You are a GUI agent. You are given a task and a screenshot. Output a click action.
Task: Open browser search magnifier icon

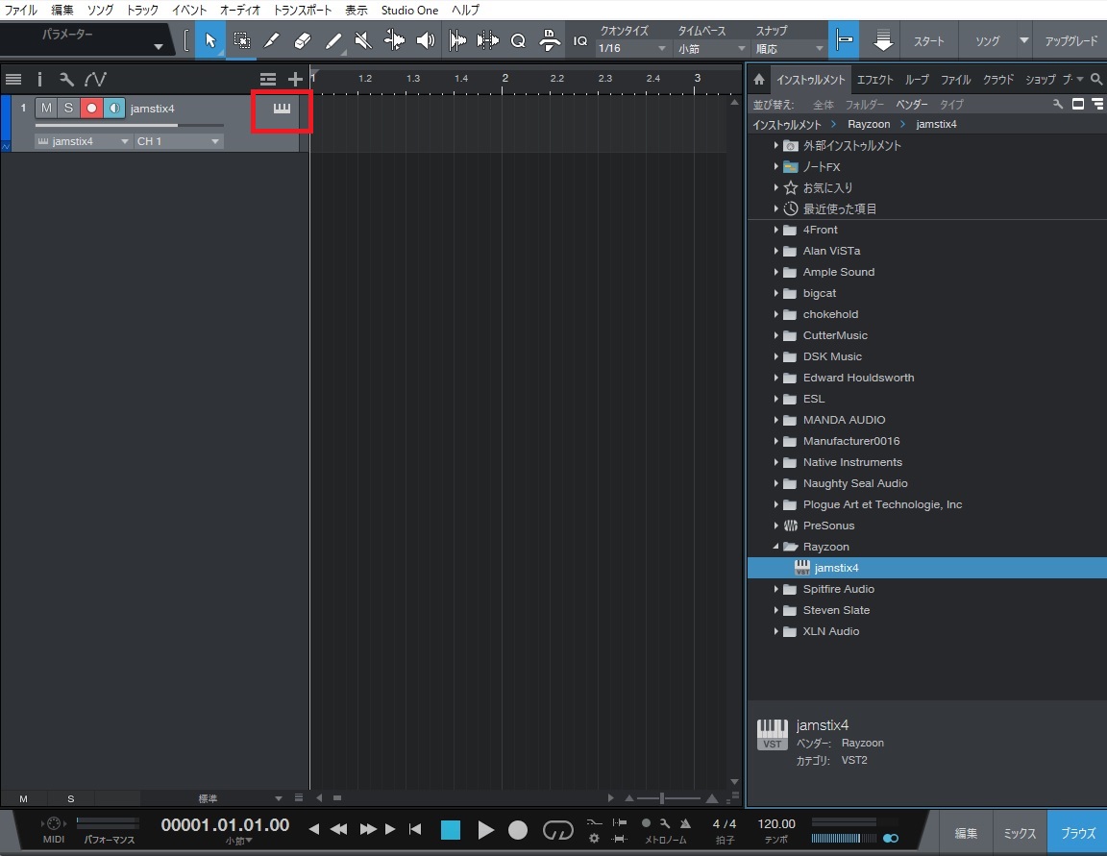(1096, 80)
